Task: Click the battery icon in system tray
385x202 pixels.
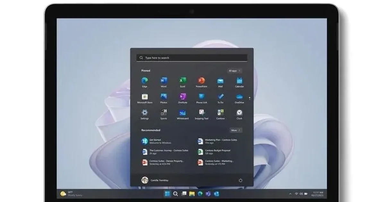Action: tap(306, 194)
